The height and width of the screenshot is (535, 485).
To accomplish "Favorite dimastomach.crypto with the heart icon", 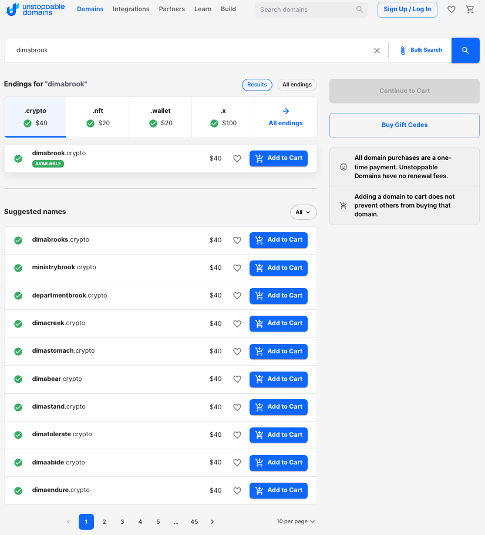I will point(237,351).
